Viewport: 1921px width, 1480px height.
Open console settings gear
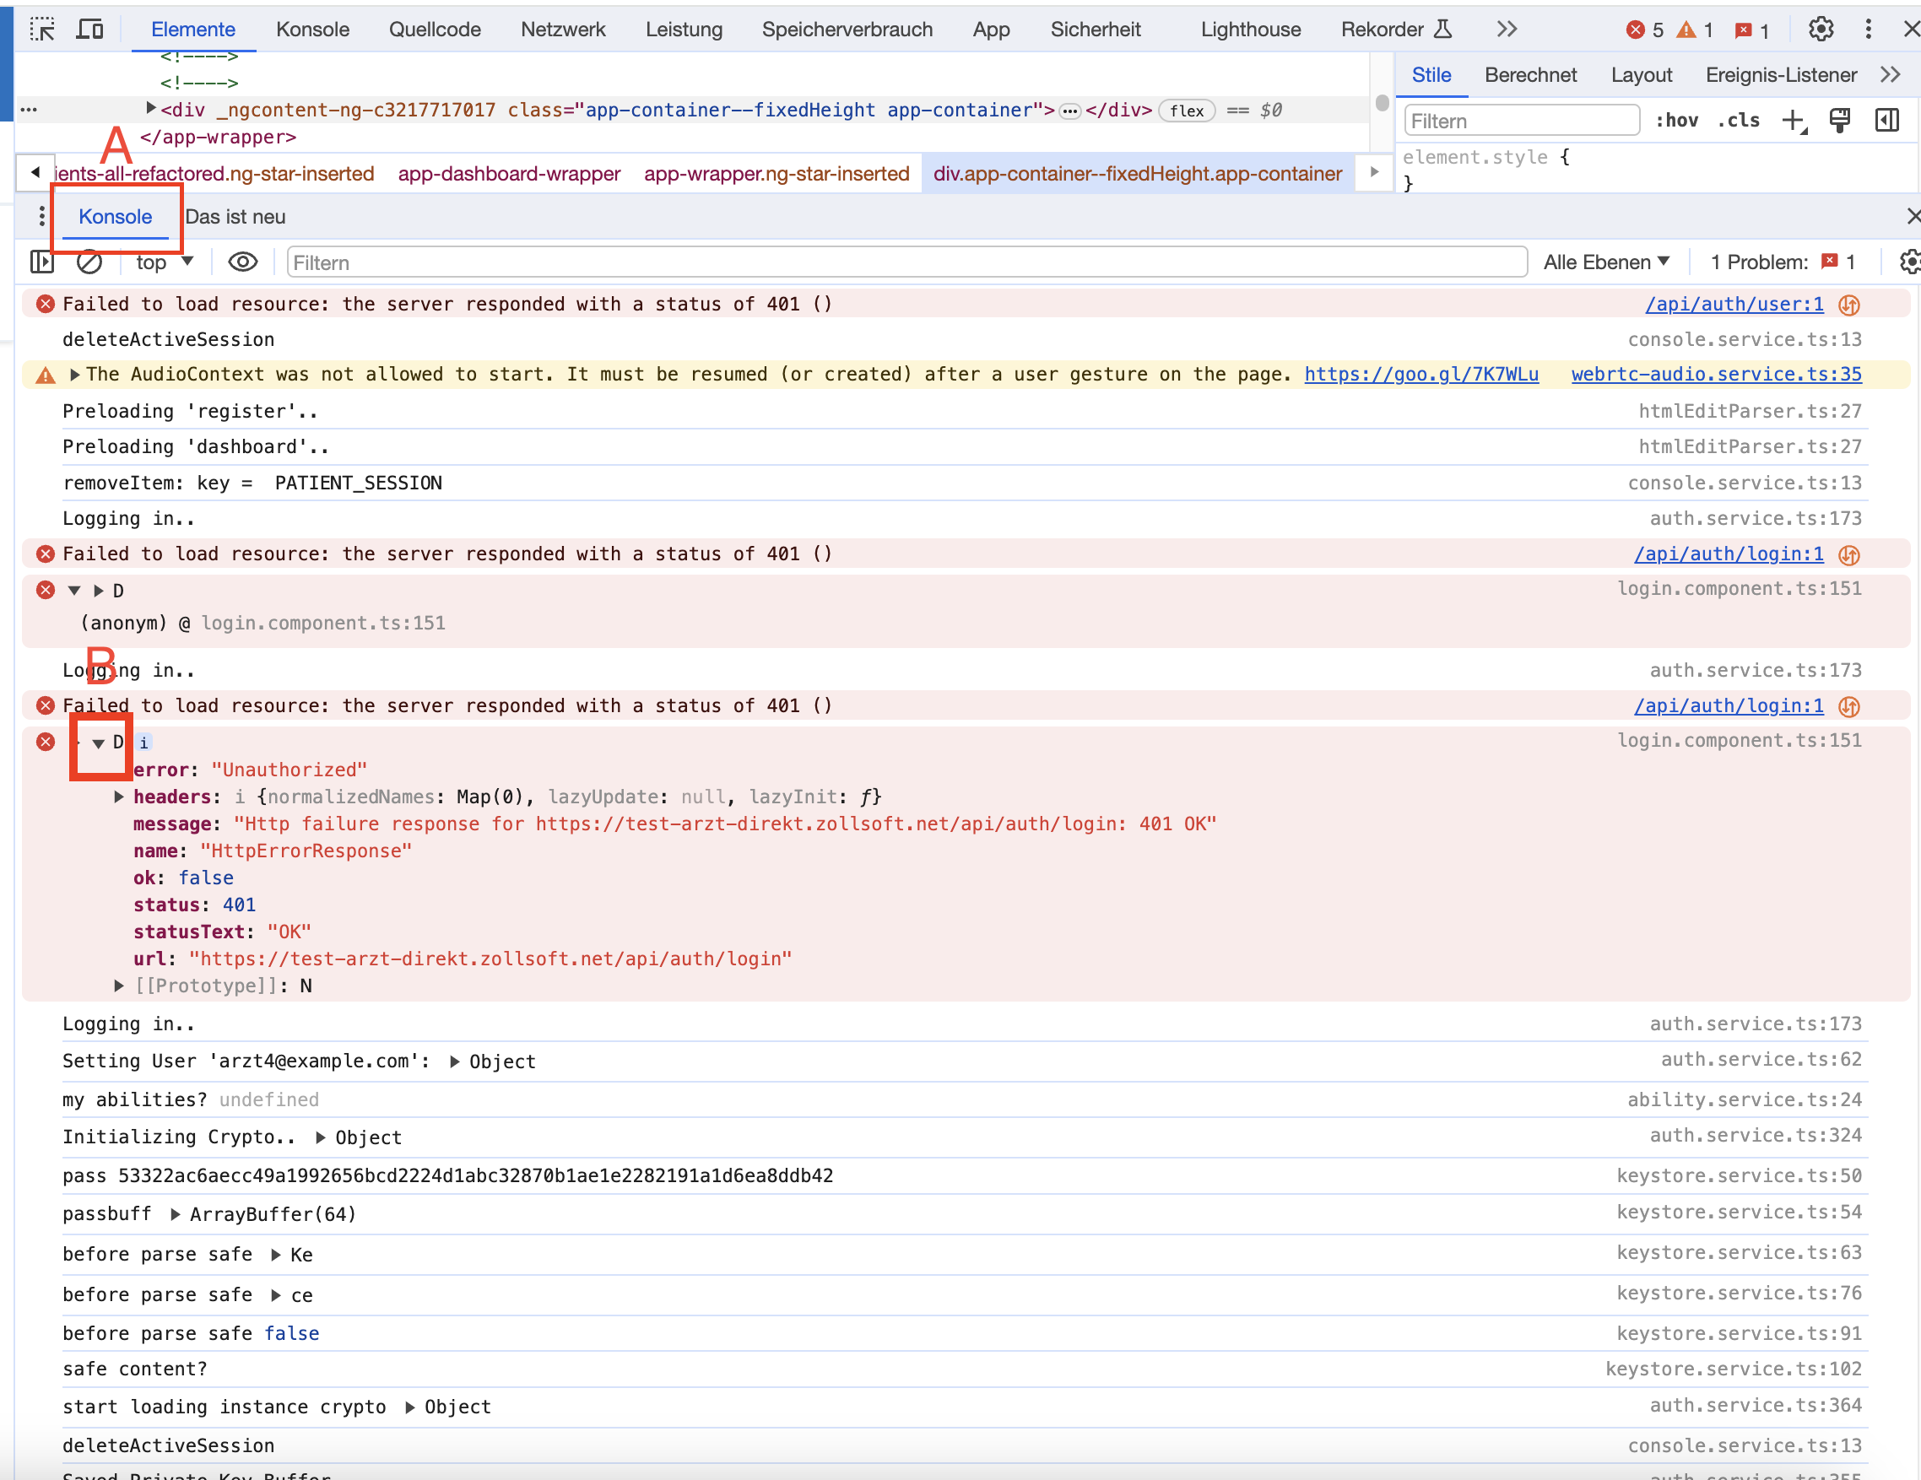point(1909,262)
